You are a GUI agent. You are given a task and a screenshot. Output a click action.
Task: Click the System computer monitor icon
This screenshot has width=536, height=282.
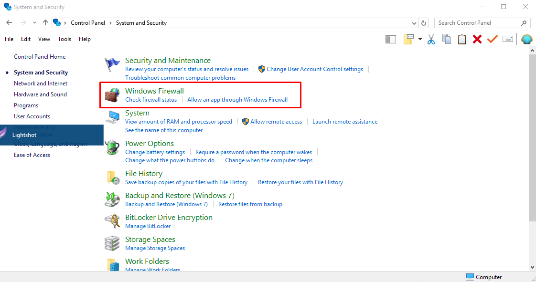point(112,117)
